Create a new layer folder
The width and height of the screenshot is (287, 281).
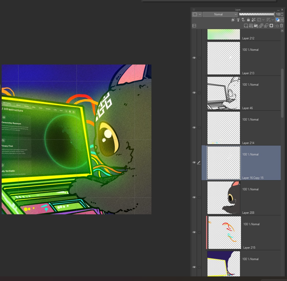(x=256, y=26)
